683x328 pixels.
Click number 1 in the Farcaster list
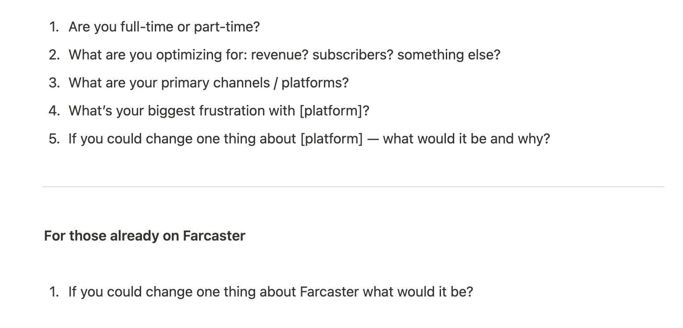(53, 292)
